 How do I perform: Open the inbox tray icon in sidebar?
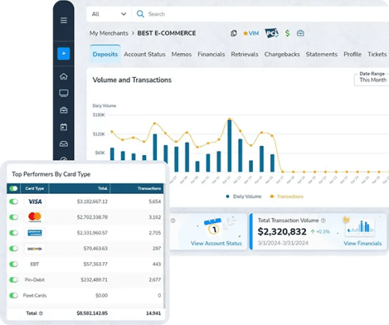click(64, 144)
